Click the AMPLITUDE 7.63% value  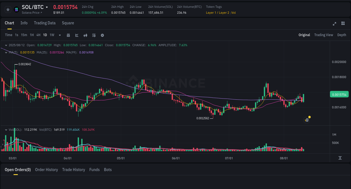pos(183,45)
